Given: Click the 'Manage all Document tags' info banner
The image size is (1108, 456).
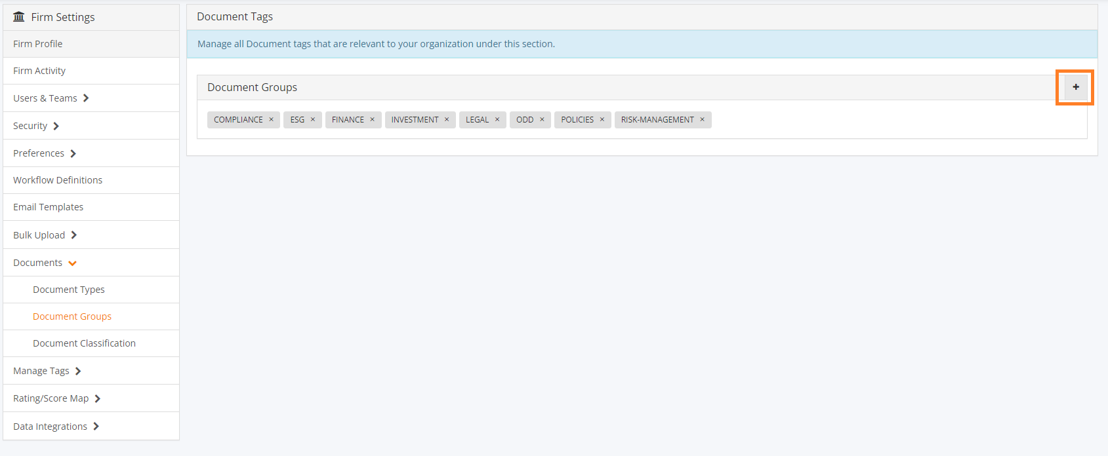Looking at the screenshot, I should click(642, 44).
